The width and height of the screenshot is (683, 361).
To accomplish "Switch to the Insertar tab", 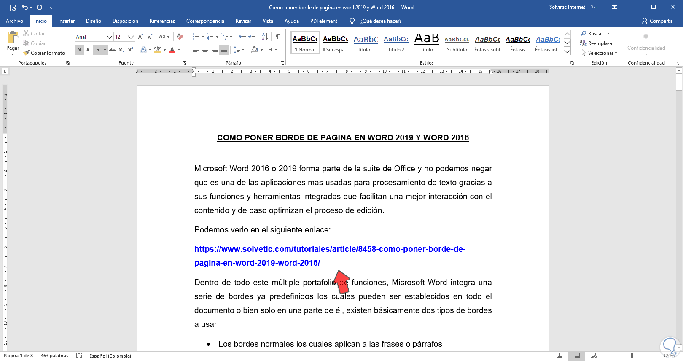I will click(66, 21).
